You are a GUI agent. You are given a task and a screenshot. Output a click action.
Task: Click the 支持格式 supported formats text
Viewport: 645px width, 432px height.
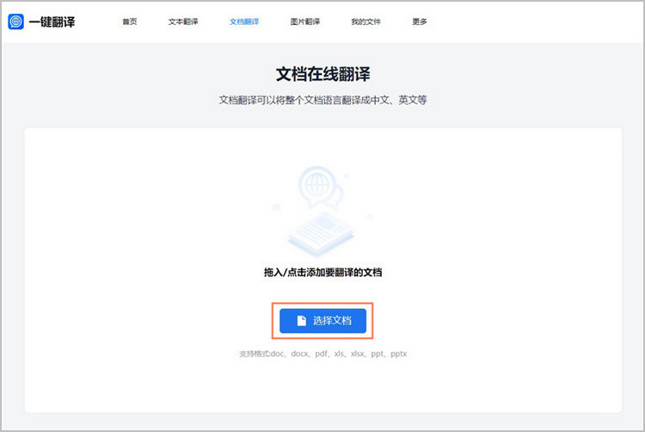tap(322, 354)
